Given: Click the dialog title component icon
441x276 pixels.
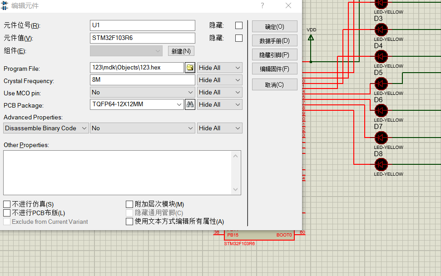Looking at the screenshot, I should click(x=5, y=5).
